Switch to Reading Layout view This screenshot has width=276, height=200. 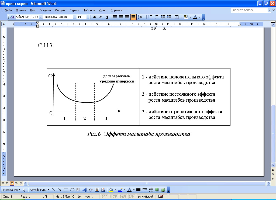[x=21, y=184]
